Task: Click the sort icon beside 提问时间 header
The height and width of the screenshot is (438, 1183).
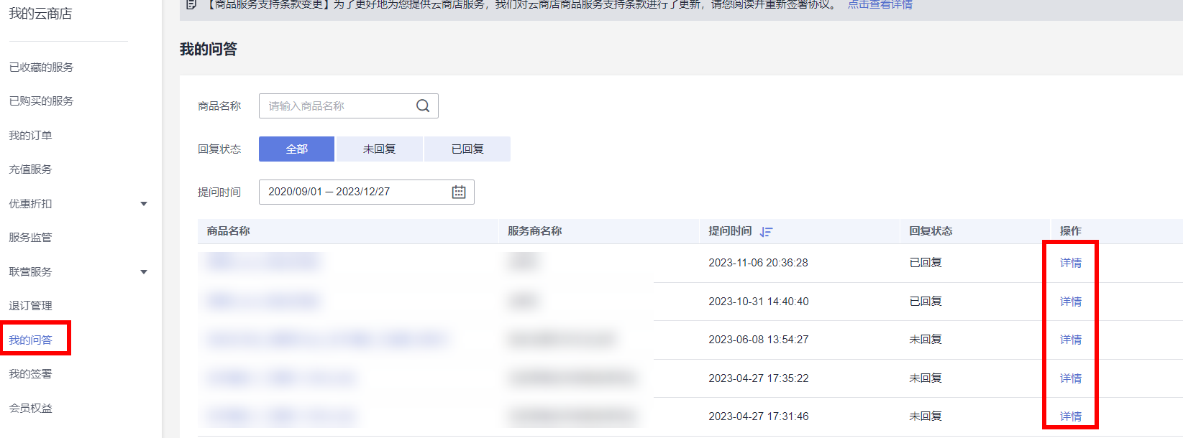Action: click(766, 232)
